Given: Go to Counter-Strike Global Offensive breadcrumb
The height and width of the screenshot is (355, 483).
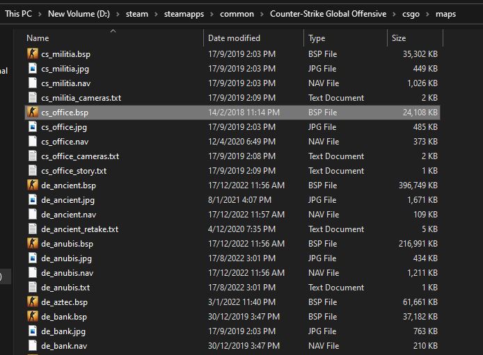Looking at the screenshot, I should point(328,14).
